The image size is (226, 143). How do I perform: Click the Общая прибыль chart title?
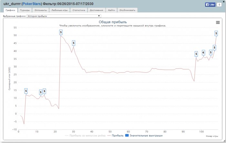point(113,22)
